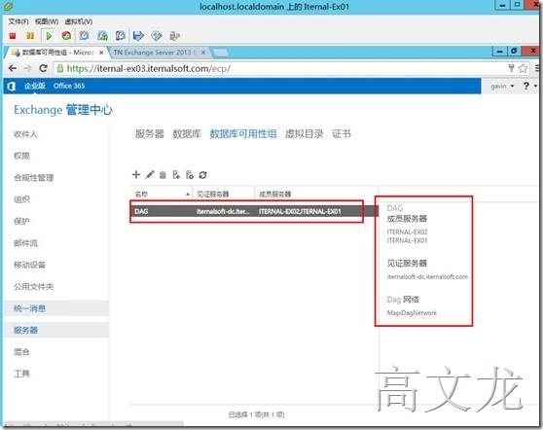The image size is (543, 430).
Task: Select 权限 in the sidebar
Action: 21,156
